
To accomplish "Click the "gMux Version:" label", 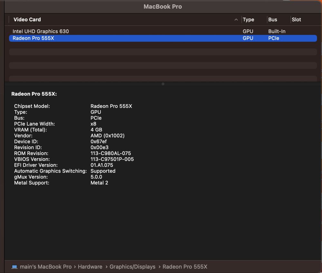I will coord(31,177).
